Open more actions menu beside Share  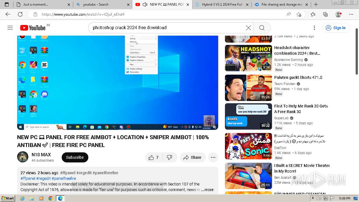pos(213,157)
